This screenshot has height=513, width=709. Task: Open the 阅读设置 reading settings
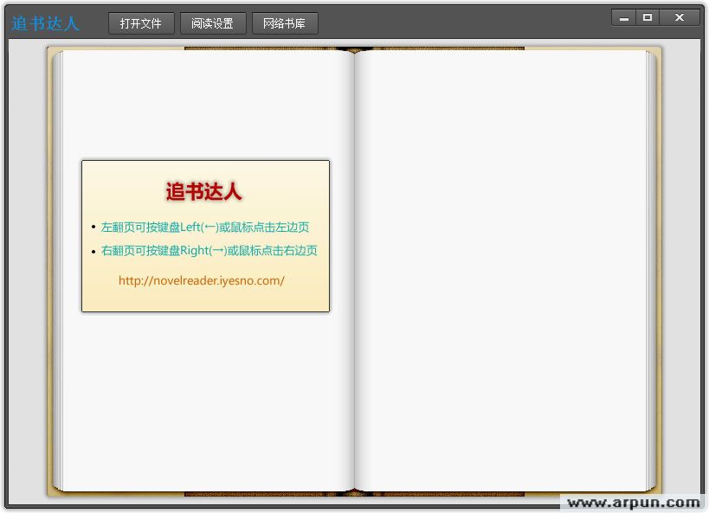(213, 23)
